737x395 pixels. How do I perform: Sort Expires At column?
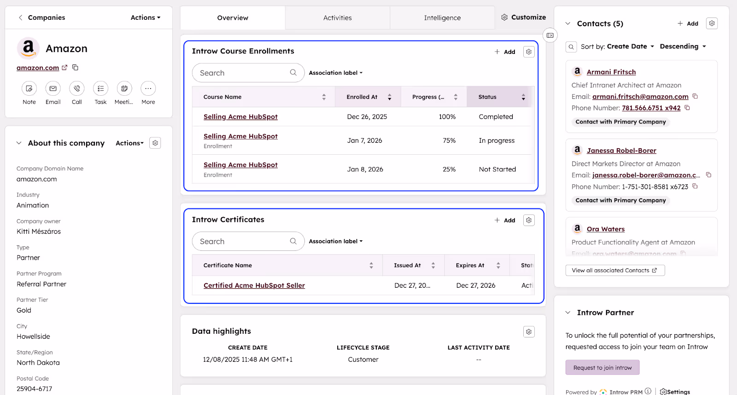tap(498, 266)
